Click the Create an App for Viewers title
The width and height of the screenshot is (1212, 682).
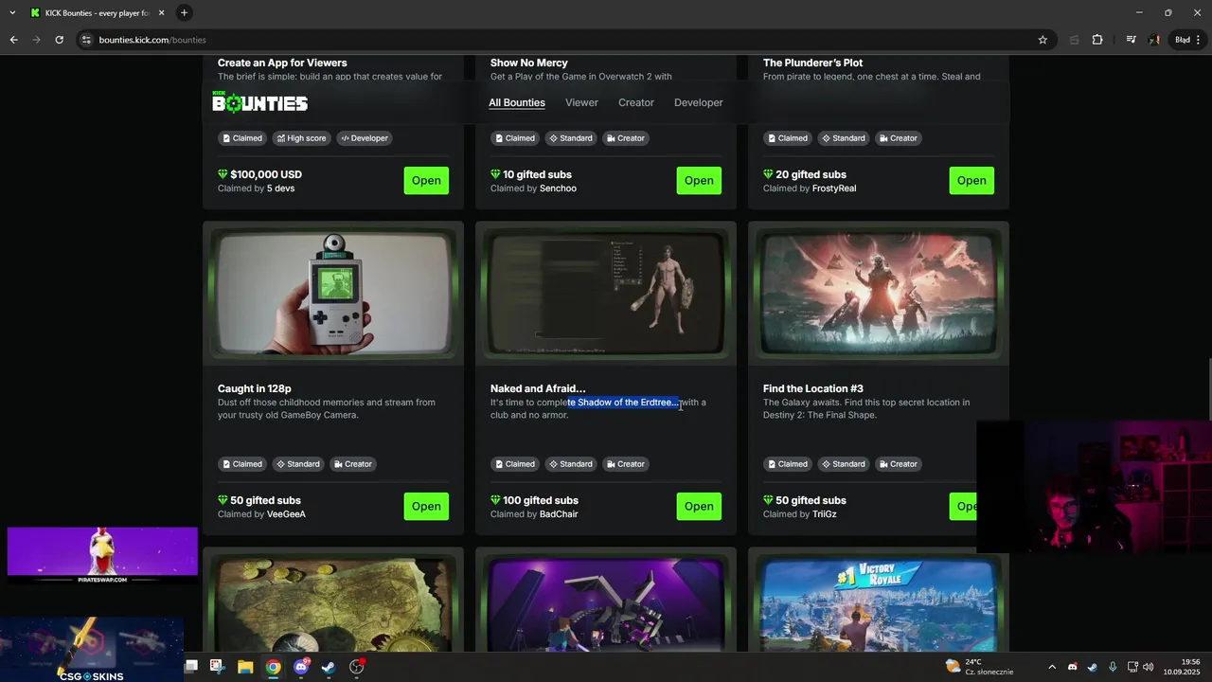point(282,63)
